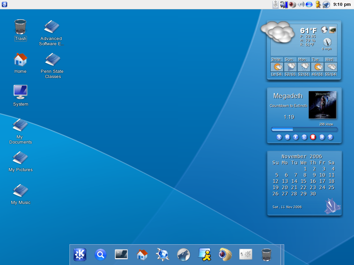Image resolution: width=354 pixels, height=265 pixels.
Task: Click the 1:19 elapsed time
Action: click(x=289, y=117)
